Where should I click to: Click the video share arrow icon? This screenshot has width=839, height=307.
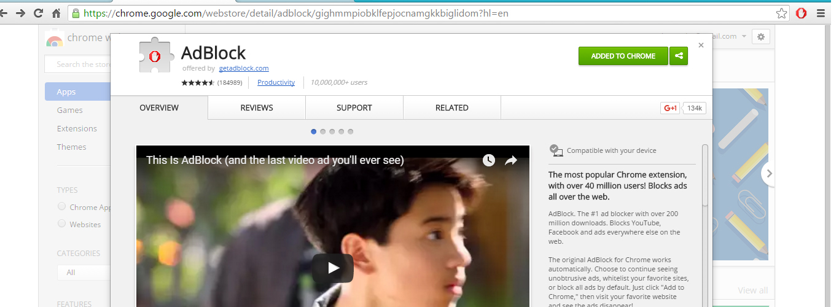tap(511, 160)
